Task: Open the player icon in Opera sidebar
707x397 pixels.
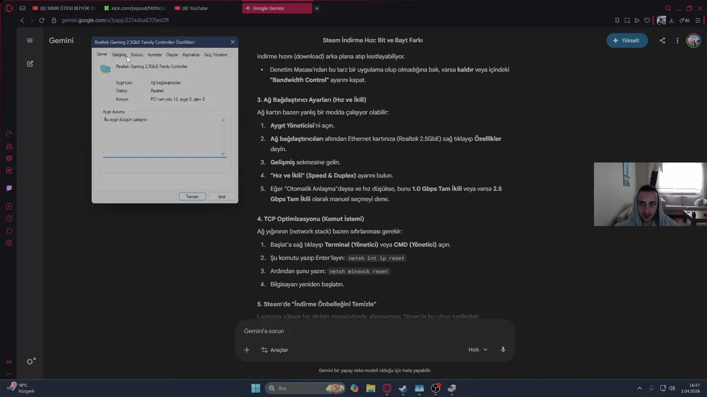Action: point(9,206)
